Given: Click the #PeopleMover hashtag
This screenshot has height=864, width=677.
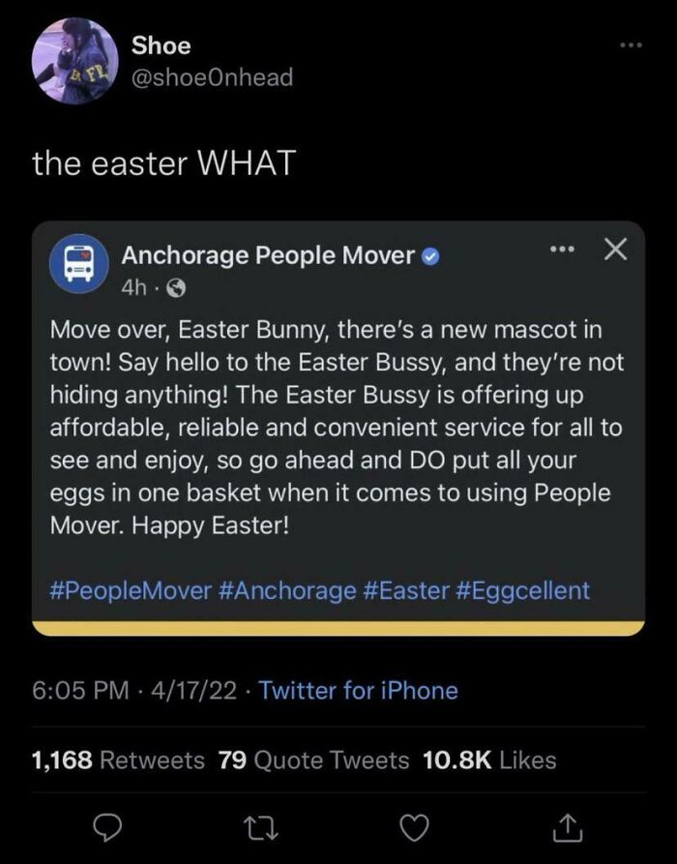Looking at the screenshot, I should click(x=131, y=589).
